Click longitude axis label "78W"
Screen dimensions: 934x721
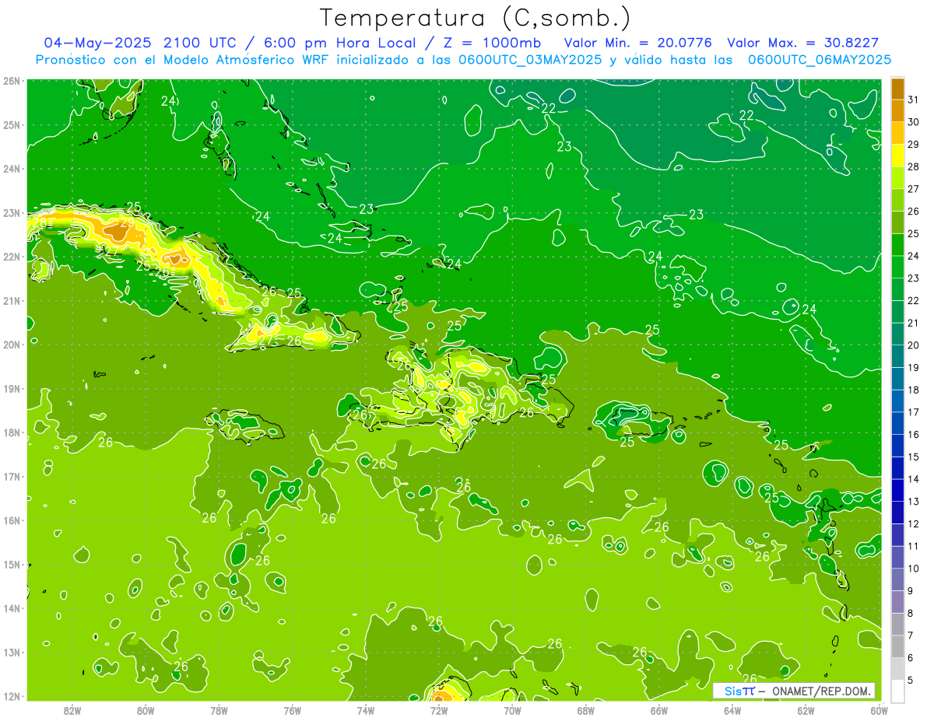coord(219,710)
